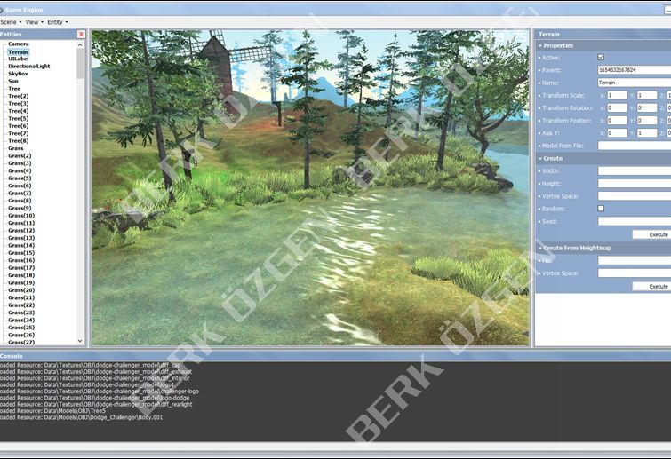Select Sun entity
Viewport: 671px width, 459px height.
coord(13,81)
